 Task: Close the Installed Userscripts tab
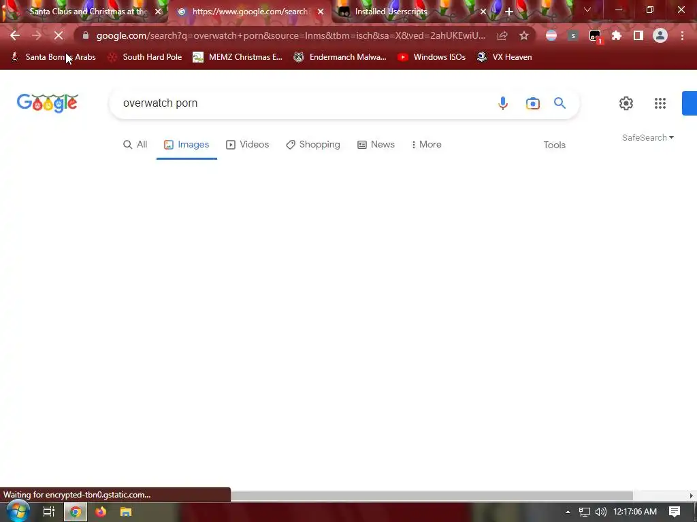click(x=483, y=12)
